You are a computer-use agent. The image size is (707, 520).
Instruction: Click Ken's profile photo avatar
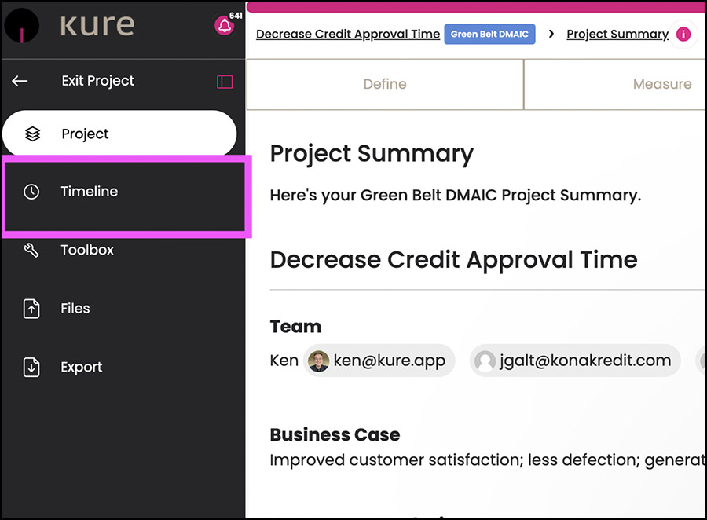pyautogui.click(x=318, y=361)
